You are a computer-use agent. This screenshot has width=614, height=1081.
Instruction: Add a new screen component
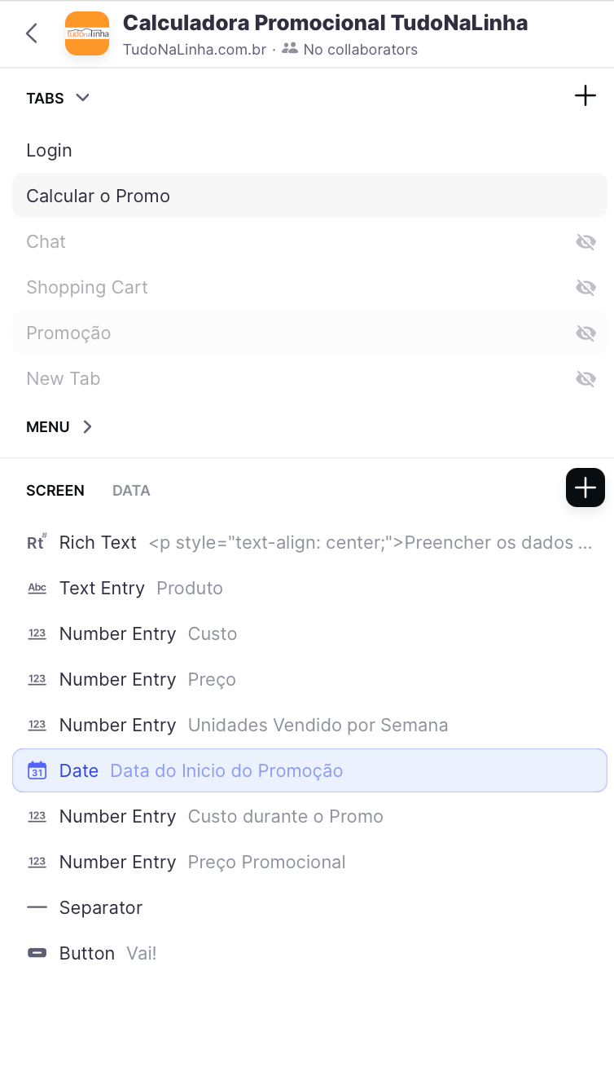[585, 488]
